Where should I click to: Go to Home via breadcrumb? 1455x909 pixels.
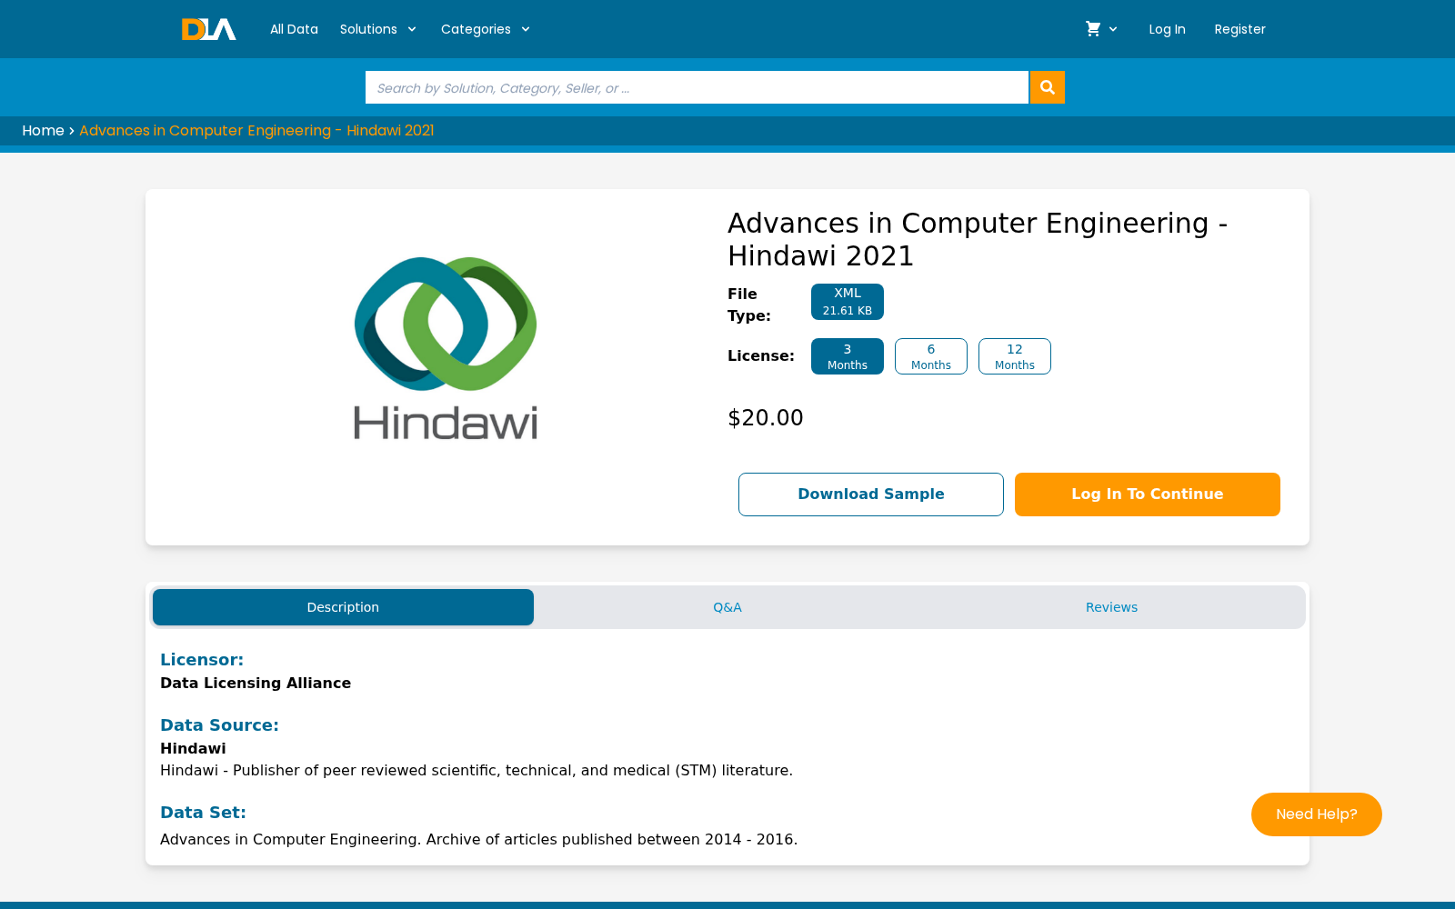pyautogui.click(x=43, y=131)
